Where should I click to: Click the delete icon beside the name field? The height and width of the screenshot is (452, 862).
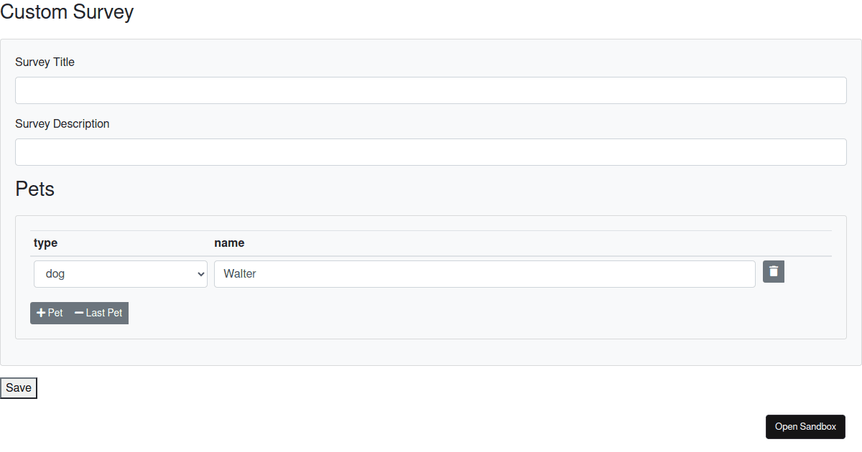(x=774, y=271)
